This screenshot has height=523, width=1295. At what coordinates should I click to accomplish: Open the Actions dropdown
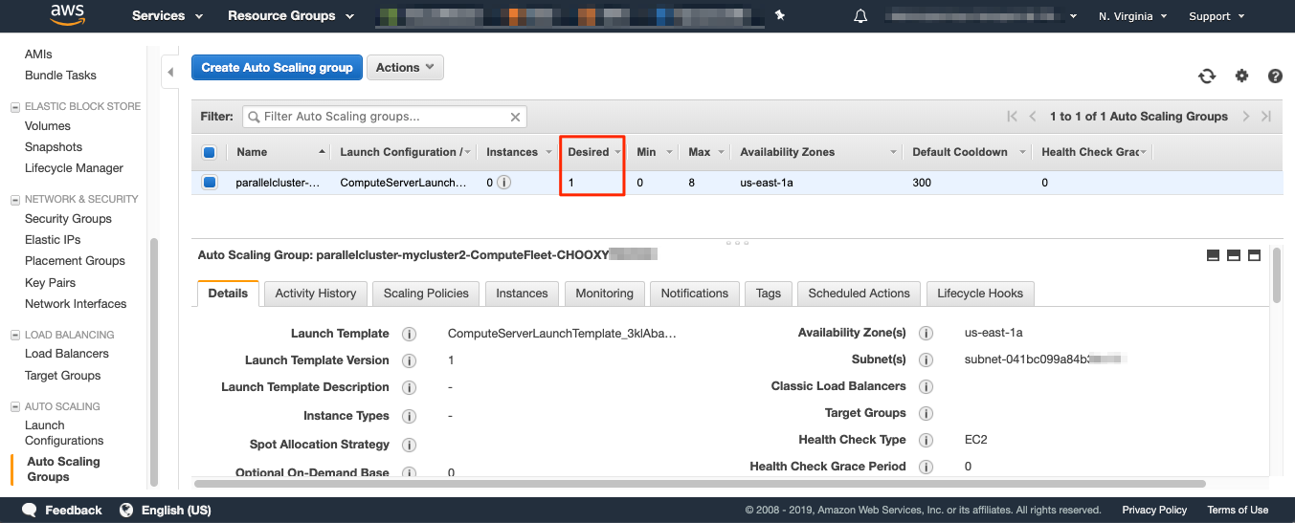pyautogui.click(x=405, y=67)
